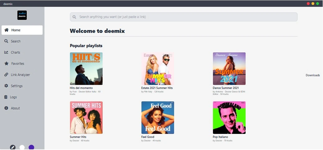
Task: Go to the Search page label
Action: (x=16, y=41)
